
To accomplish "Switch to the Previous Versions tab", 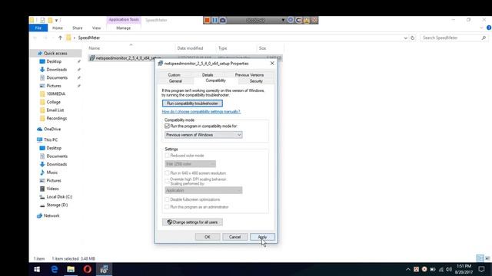I will (x=249, y=75).
